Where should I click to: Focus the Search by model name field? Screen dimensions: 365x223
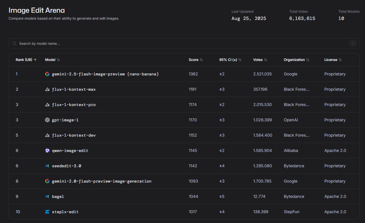(173, 44)
